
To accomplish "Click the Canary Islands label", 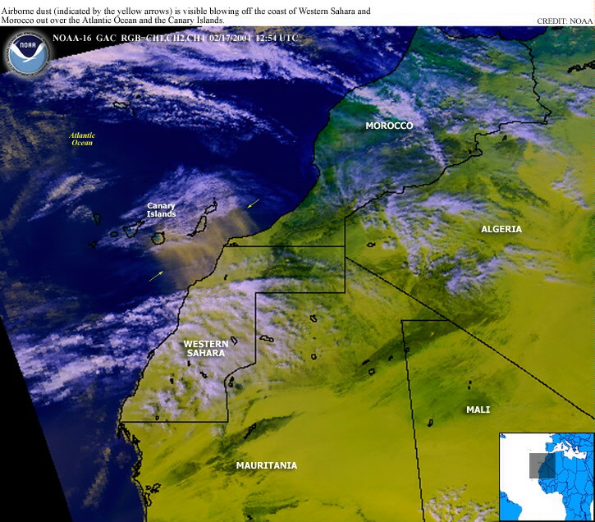I will [x=162, y=210].
